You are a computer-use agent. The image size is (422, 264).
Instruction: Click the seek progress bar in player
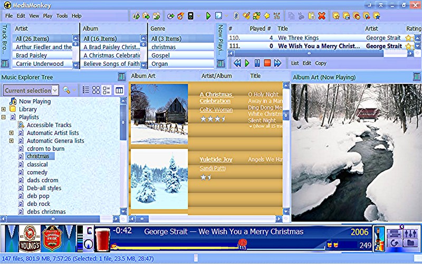[x=218, y=246]
